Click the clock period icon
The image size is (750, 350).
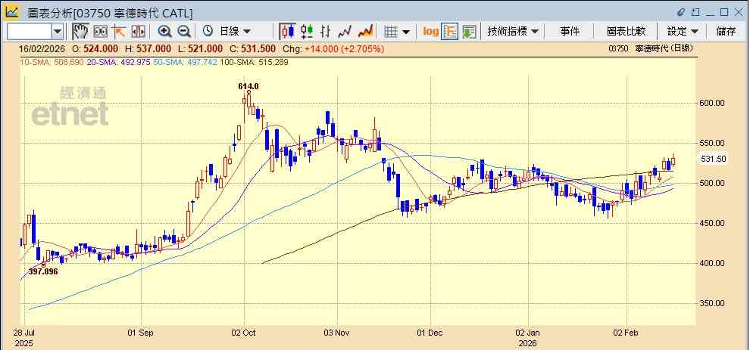(x=208, y=32)
